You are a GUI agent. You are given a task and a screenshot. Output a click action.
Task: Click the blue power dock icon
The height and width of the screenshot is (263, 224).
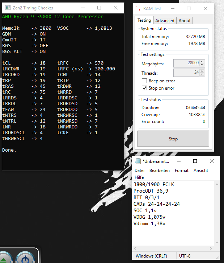pos(25,258)
